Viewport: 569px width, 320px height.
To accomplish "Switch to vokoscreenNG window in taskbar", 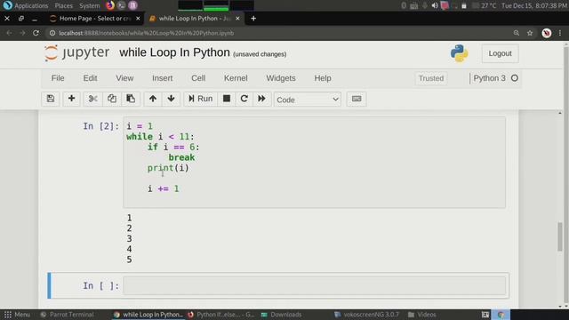I will coord(366,315).
